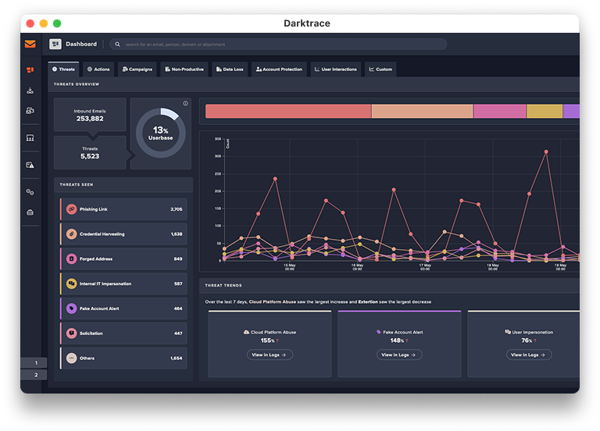The width and height of the screenshot is (600, 431).
Task: Click the cloud icon beside Cloud Platform Abuse
Action: click(246, 332)
